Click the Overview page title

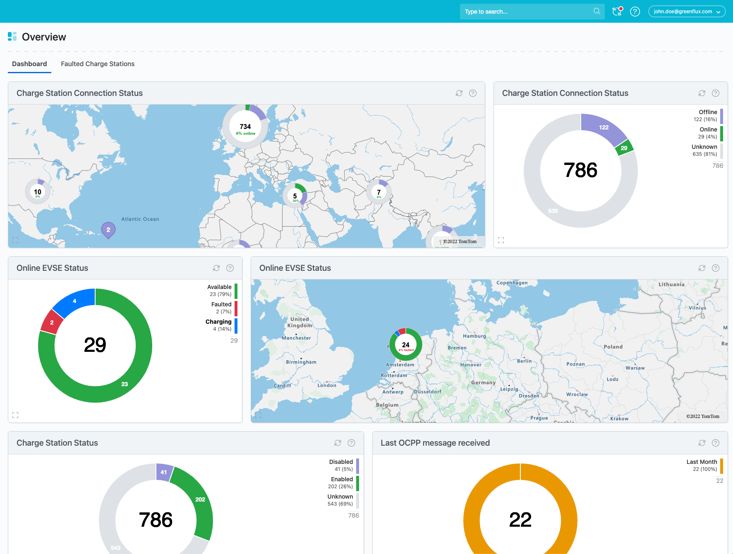pyautogui.click(x=44, y=37)
